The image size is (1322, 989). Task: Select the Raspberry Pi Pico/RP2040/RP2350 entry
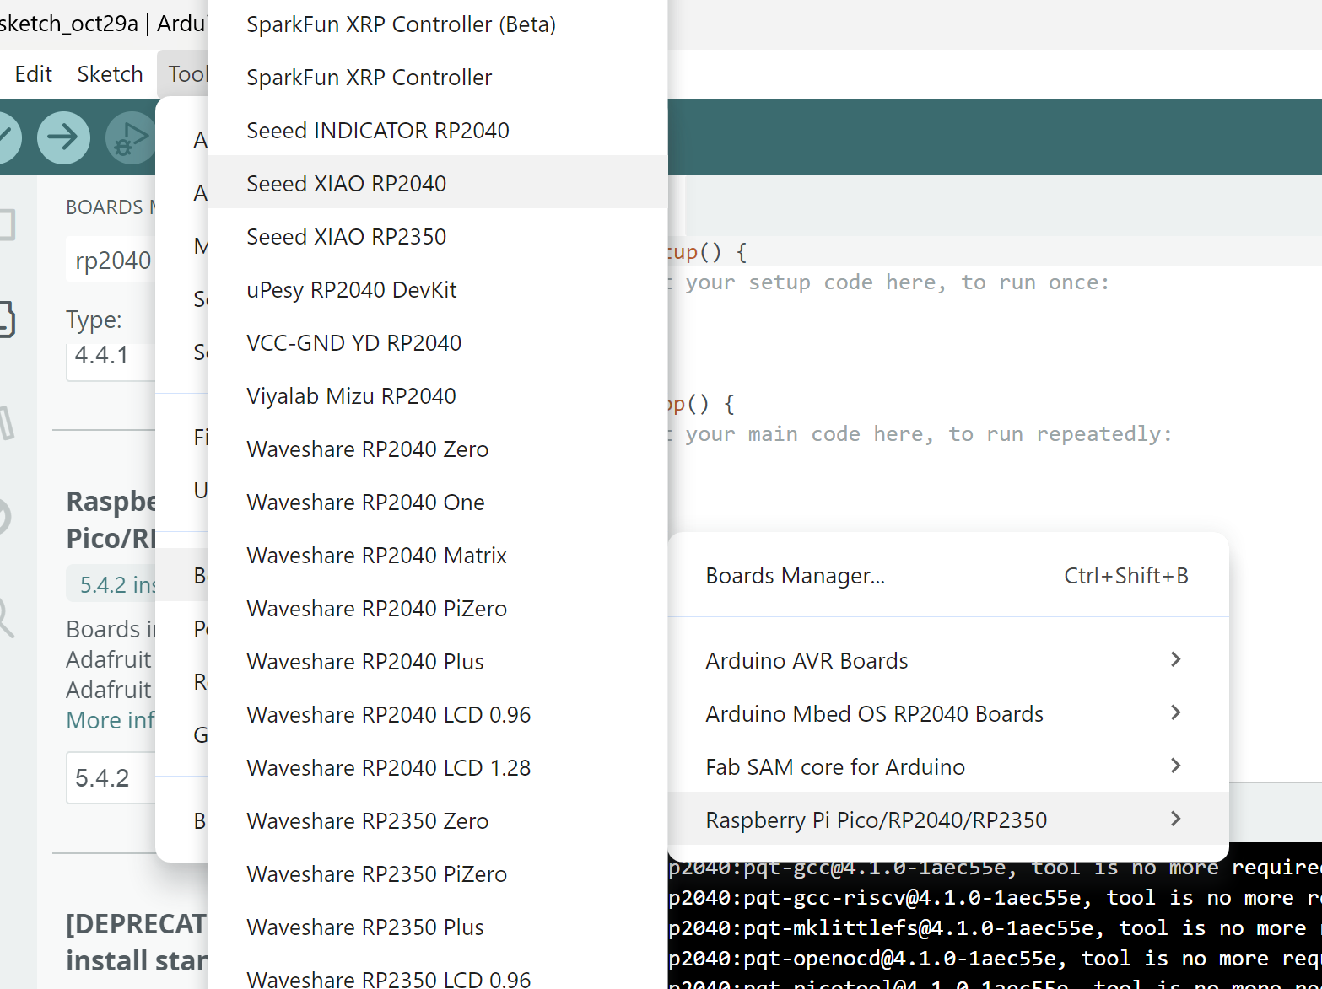tap(876, 820)
